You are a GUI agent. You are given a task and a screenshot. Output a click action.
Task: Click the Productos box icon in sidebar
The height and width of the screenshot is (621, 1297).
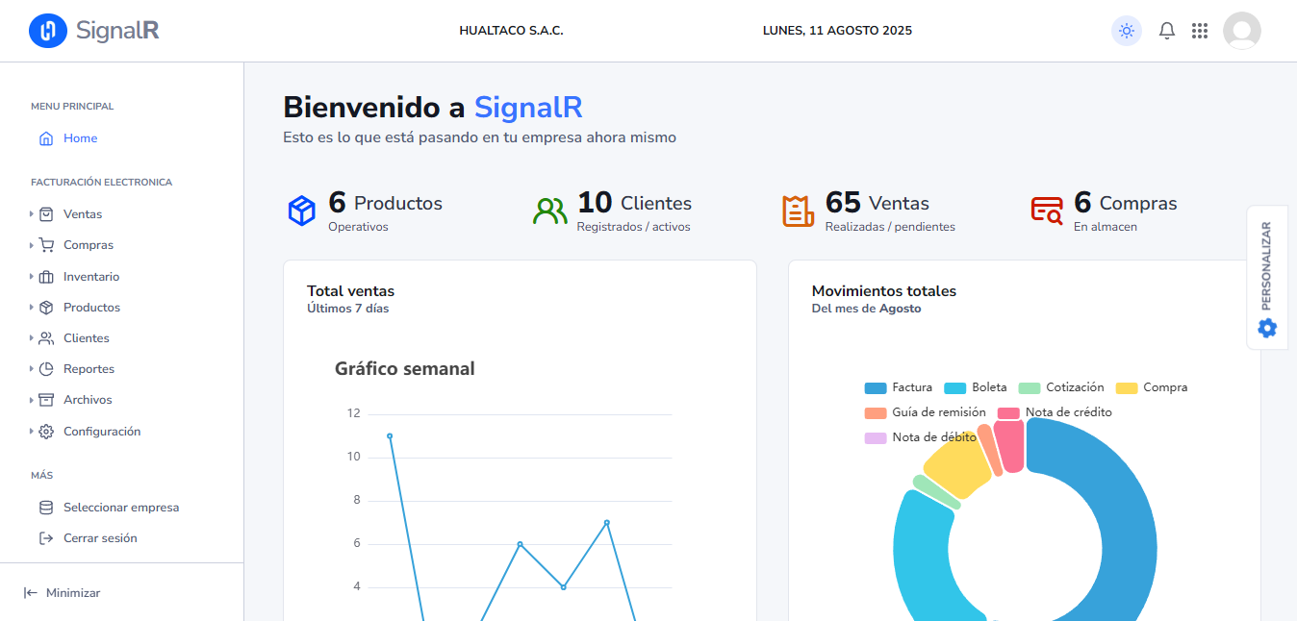click(x=46, y=308)
